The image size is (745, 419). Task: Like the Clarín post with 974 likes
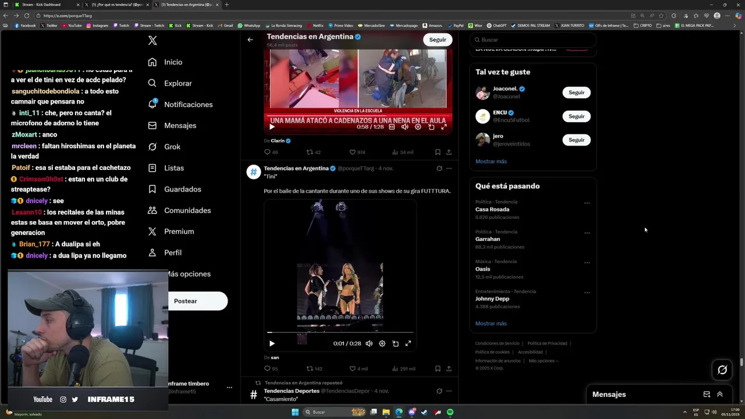click(357, 152)
